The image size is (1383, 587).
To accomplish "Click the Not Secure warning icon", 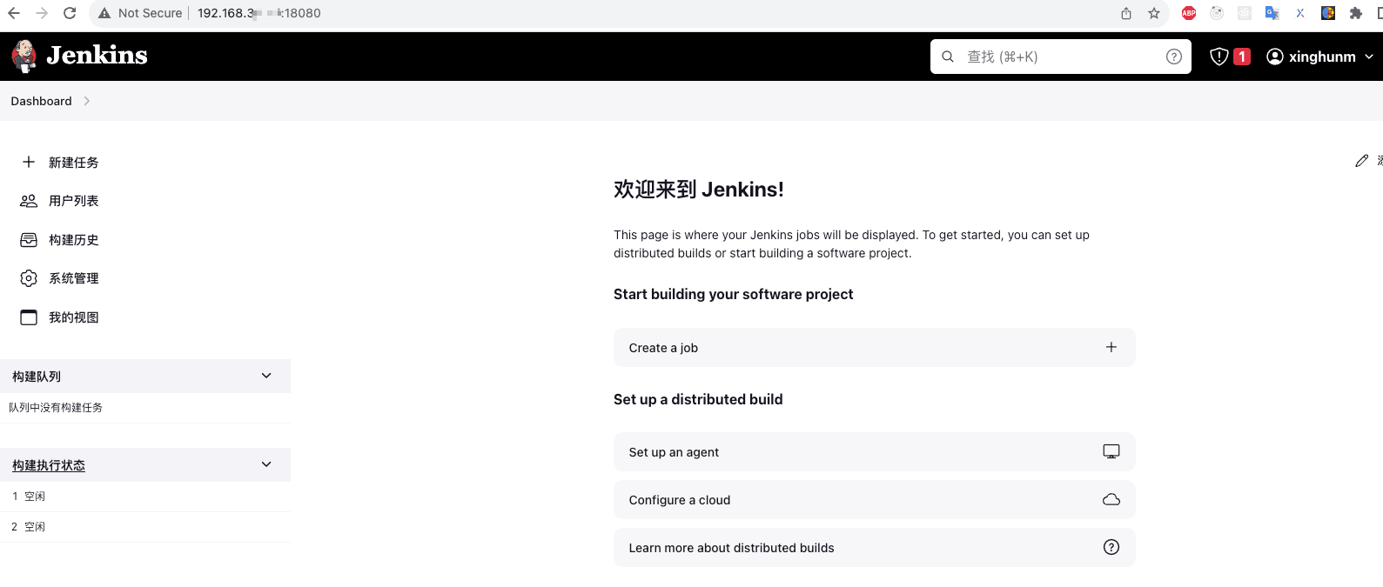I will coord(104,13).
